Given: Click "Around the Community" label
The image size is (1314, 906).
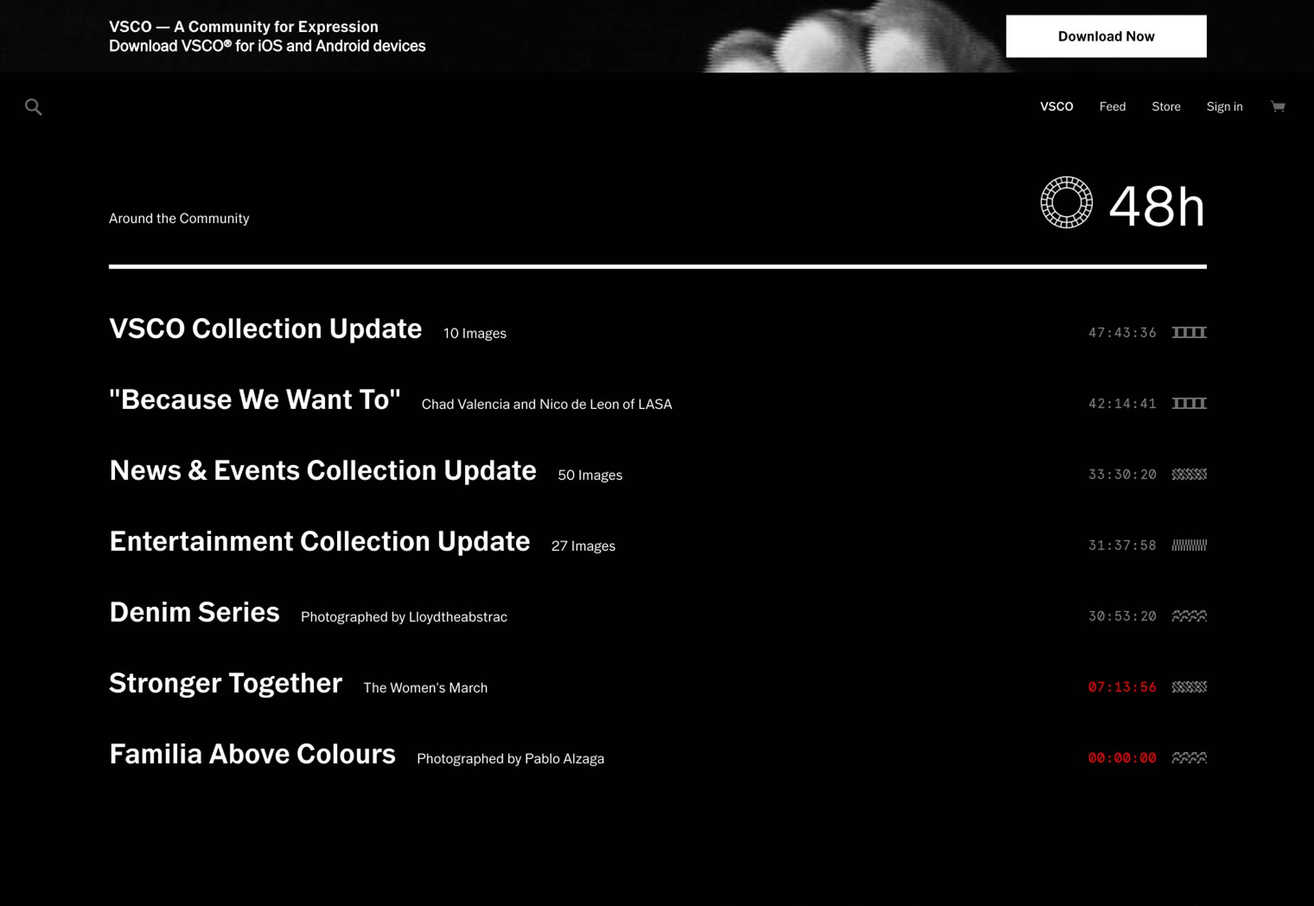Looking at the screenshot, I should 179,219.
